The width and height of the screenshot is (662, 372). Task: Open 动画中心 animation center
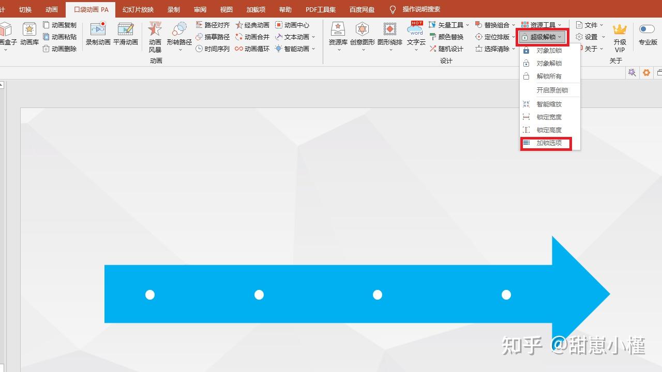(x=292, y=25)
